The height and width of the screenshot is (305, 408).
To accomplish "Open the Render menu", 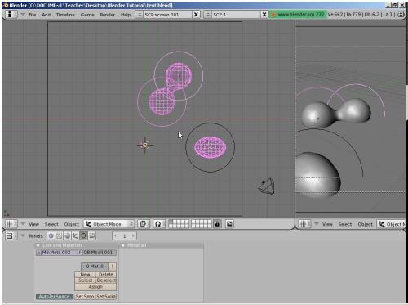I will (107, 15).
